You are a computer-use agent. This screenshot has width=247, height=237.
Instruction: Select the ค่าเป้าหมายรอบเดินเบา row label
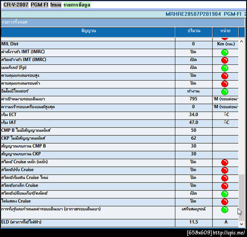[23, 99]
